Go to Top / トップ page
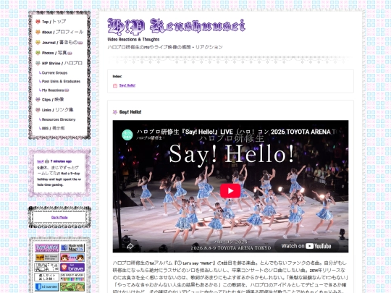The image size is (391, 293). pos(54,22)
